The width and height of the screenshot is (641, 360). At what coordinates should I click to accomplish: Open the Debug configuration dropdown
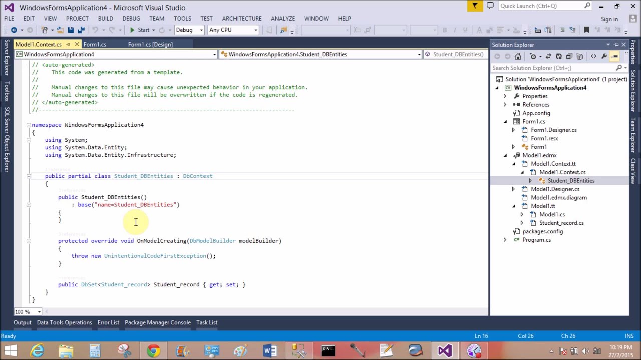click(189, 30)
